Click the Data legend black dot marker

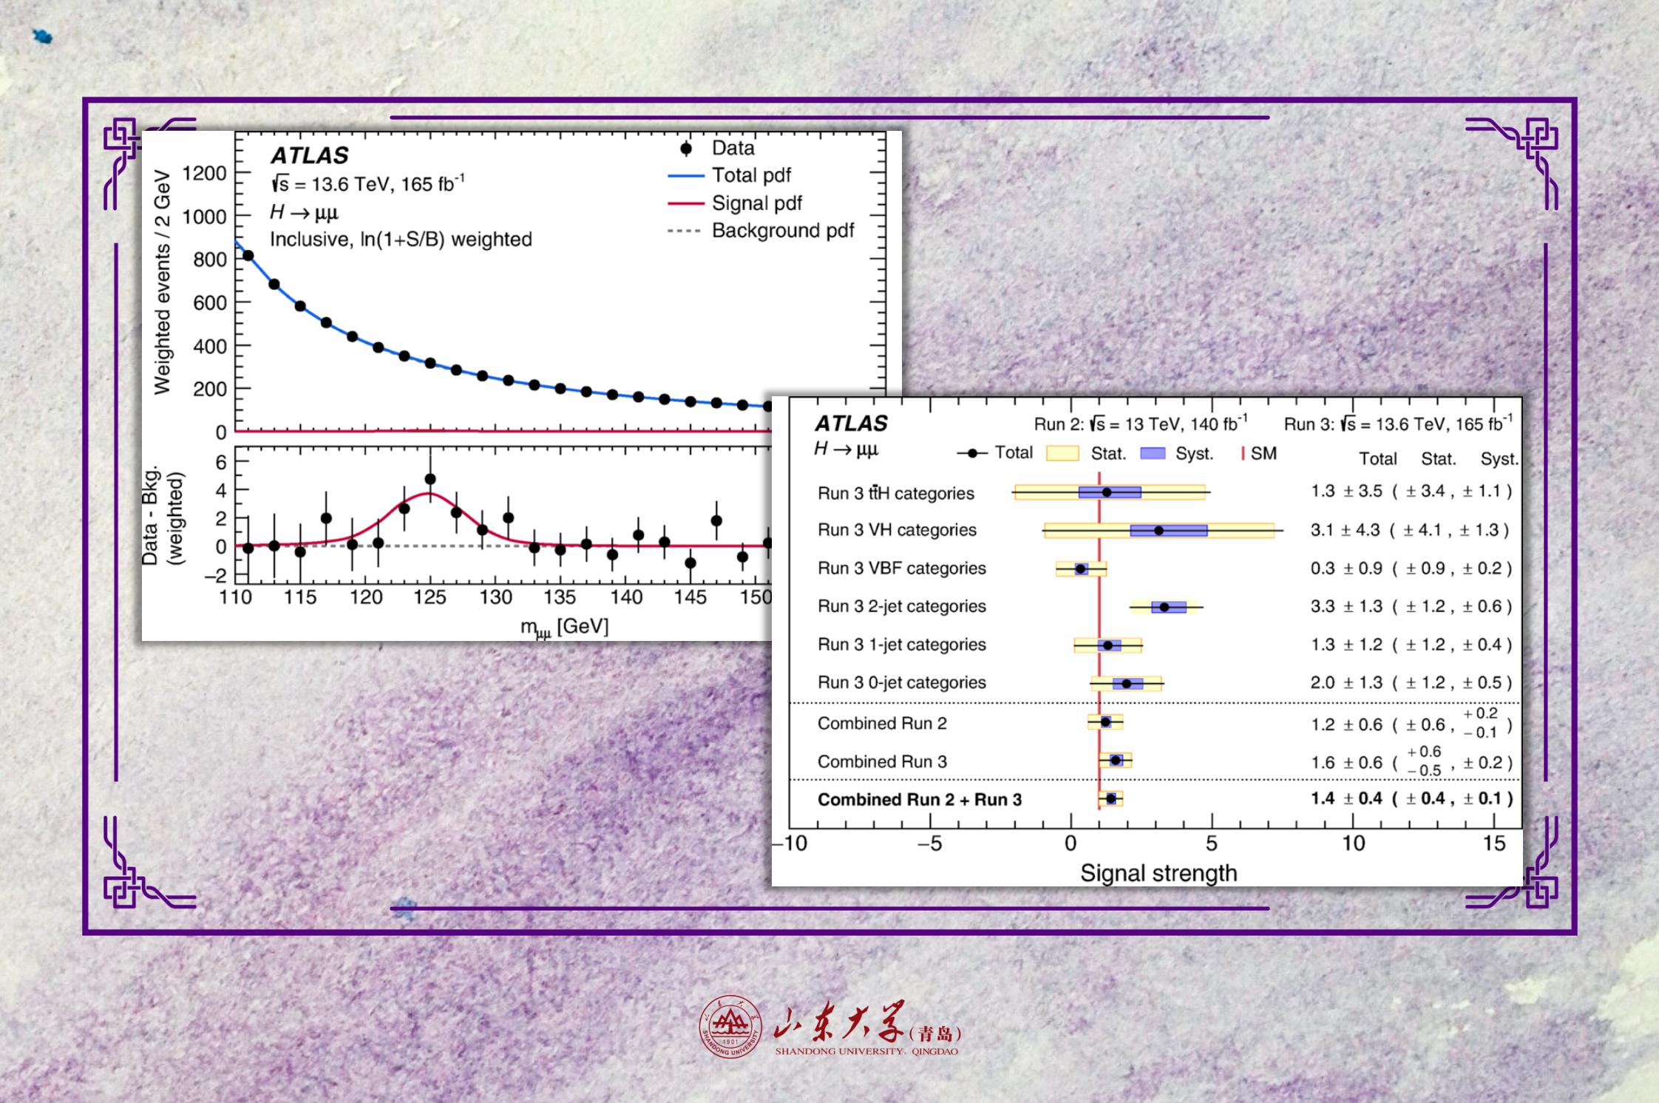tap(686, 149)
